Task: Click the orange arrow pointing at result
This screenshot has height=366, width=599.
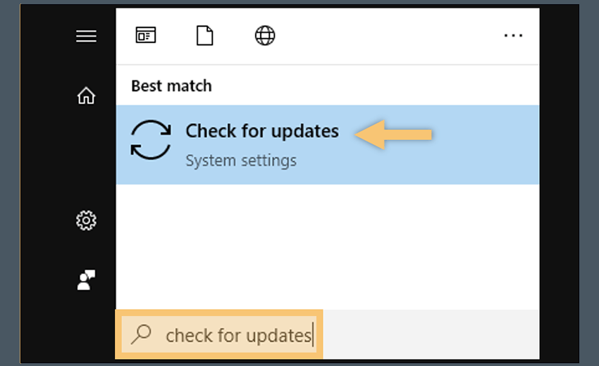Action: click(x=393, y=134)
